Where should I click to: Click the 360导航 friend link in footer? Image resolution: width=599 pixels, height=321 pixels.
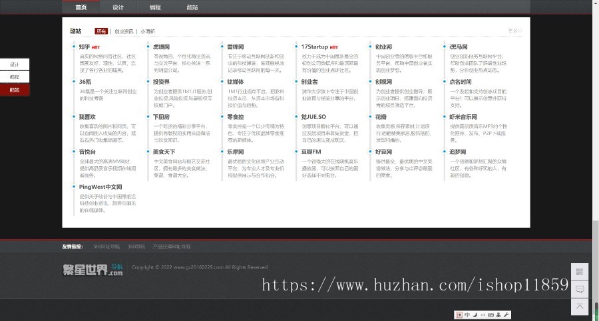click(136, 247)
